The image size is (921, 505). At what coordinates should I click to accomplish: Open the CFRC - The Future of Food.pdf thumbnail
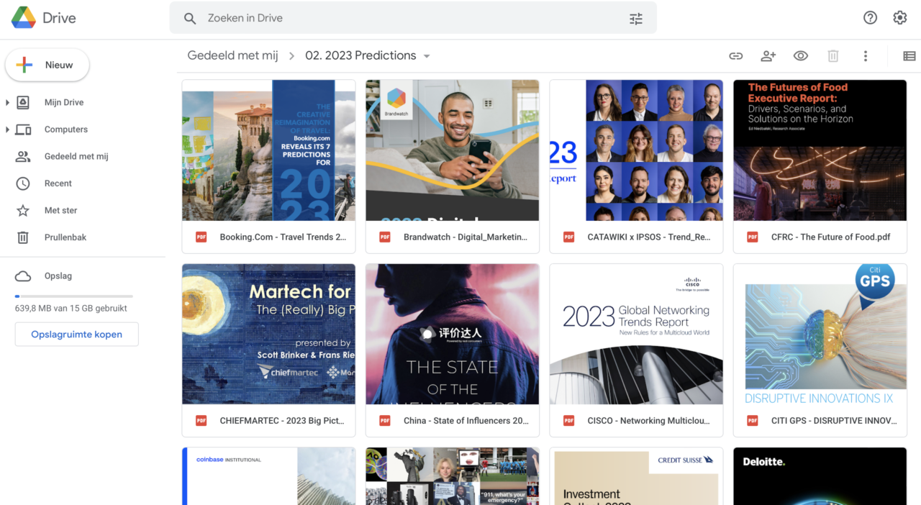point(820,150)
